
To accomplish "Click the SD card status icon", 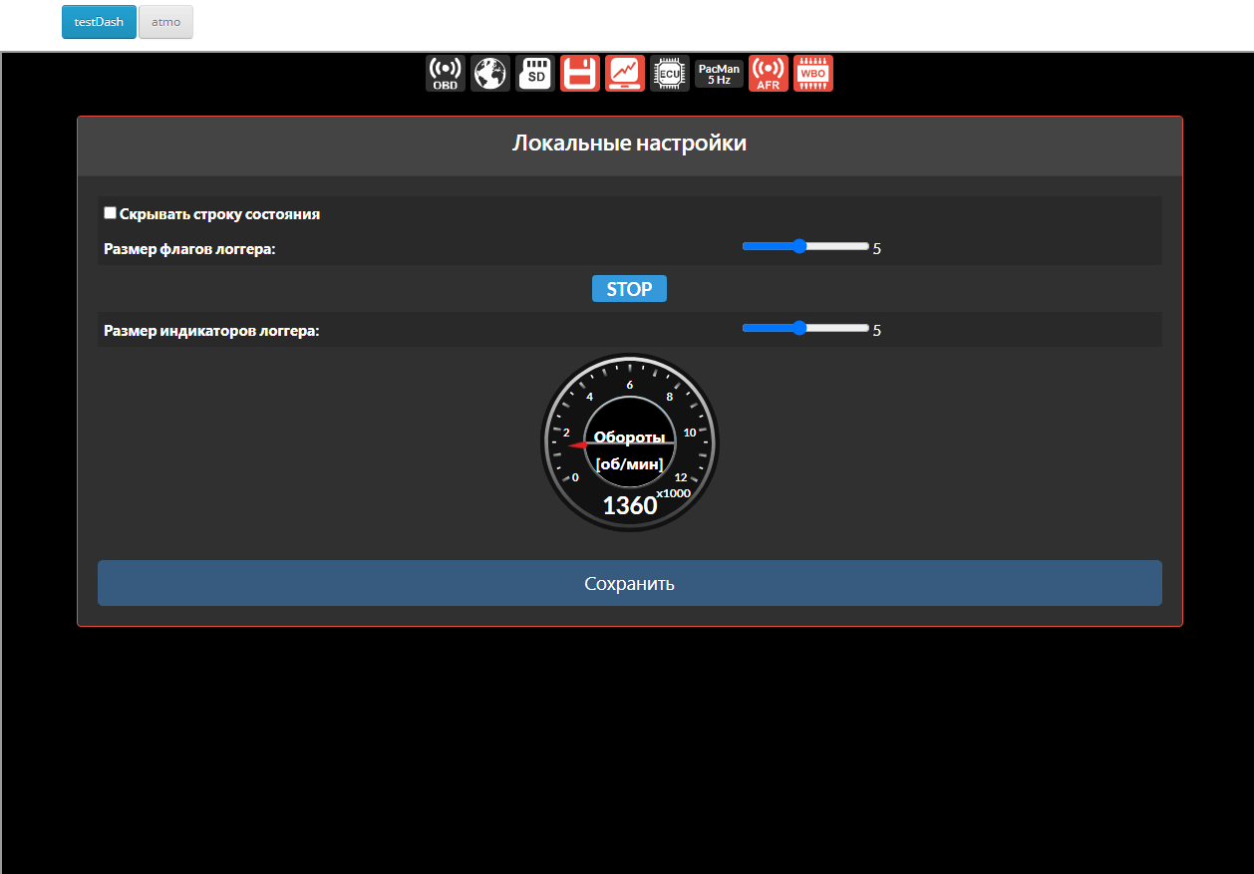I will pyautogui.click(x=535, y=74).
